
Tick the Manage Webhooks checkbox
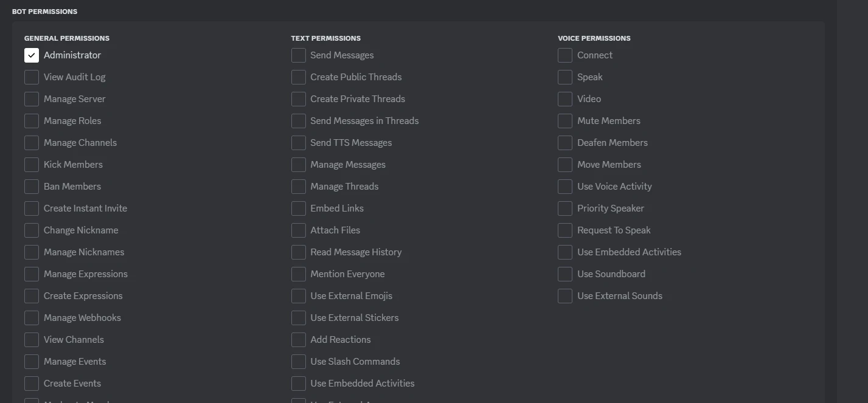click(32, 318)
